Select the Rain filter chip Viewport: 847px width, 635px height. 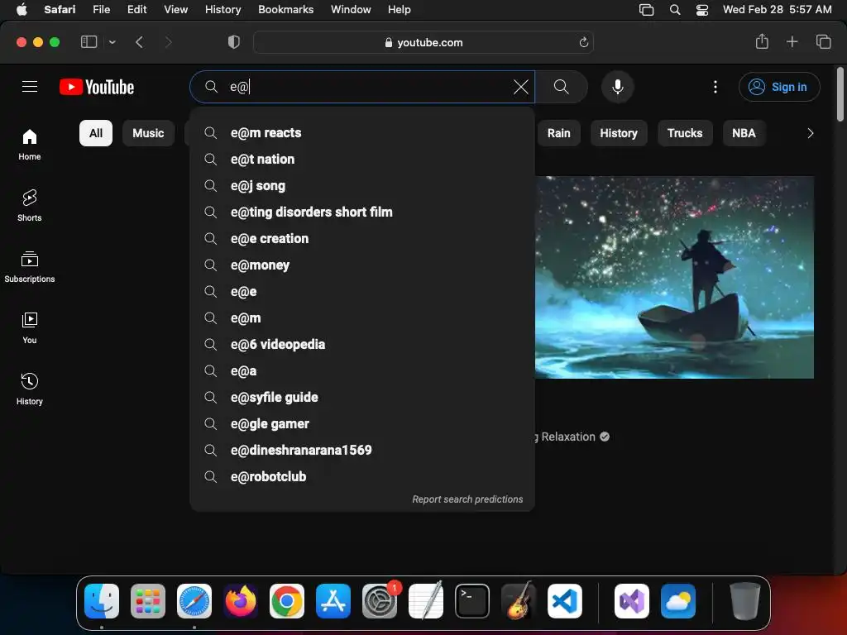(558, 133)
